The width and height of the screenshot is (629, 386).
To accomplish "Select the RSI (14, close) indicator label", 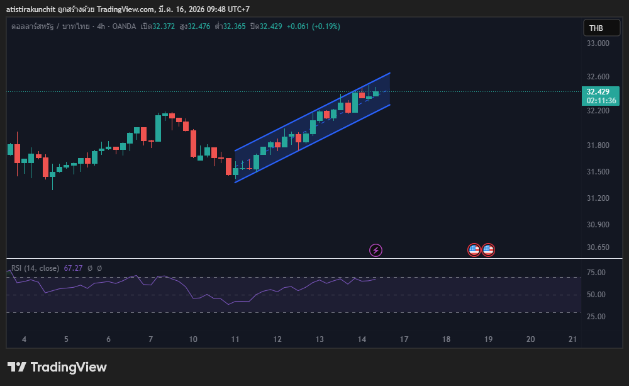I will (x=35, y=268).
